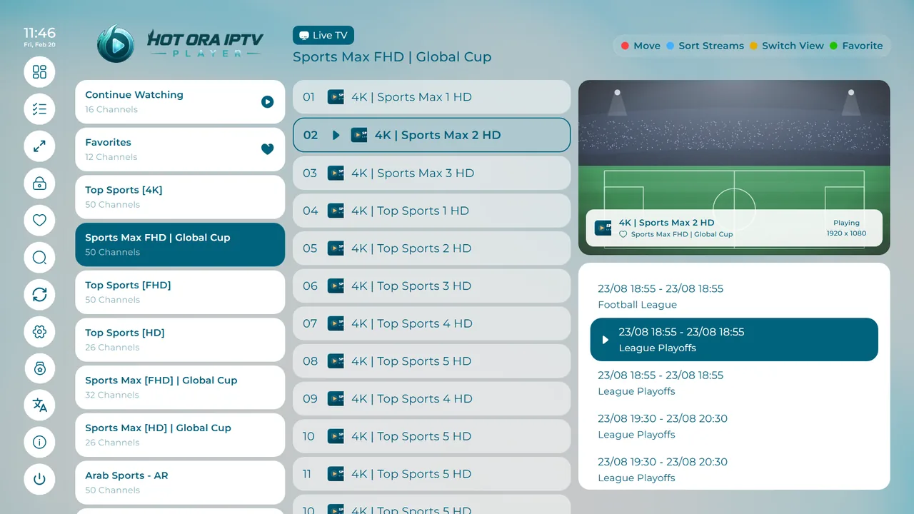This screenshot has height=514, width=914.
Task: Open the info icon in sidebar
Action: 39,443
